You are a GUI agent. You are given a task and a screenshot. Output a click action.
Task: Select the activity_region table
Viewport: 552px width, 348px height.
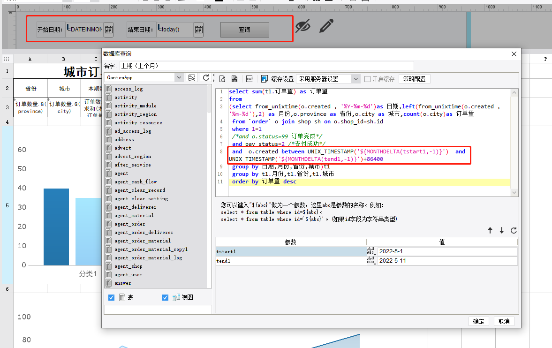[x=136, y=114]
